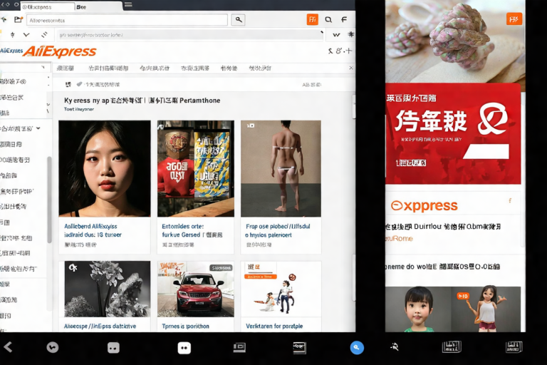The width and height of the screenshot is (547, 365).
Task: Close the category nav bar with the X
Action: [351, 68]
